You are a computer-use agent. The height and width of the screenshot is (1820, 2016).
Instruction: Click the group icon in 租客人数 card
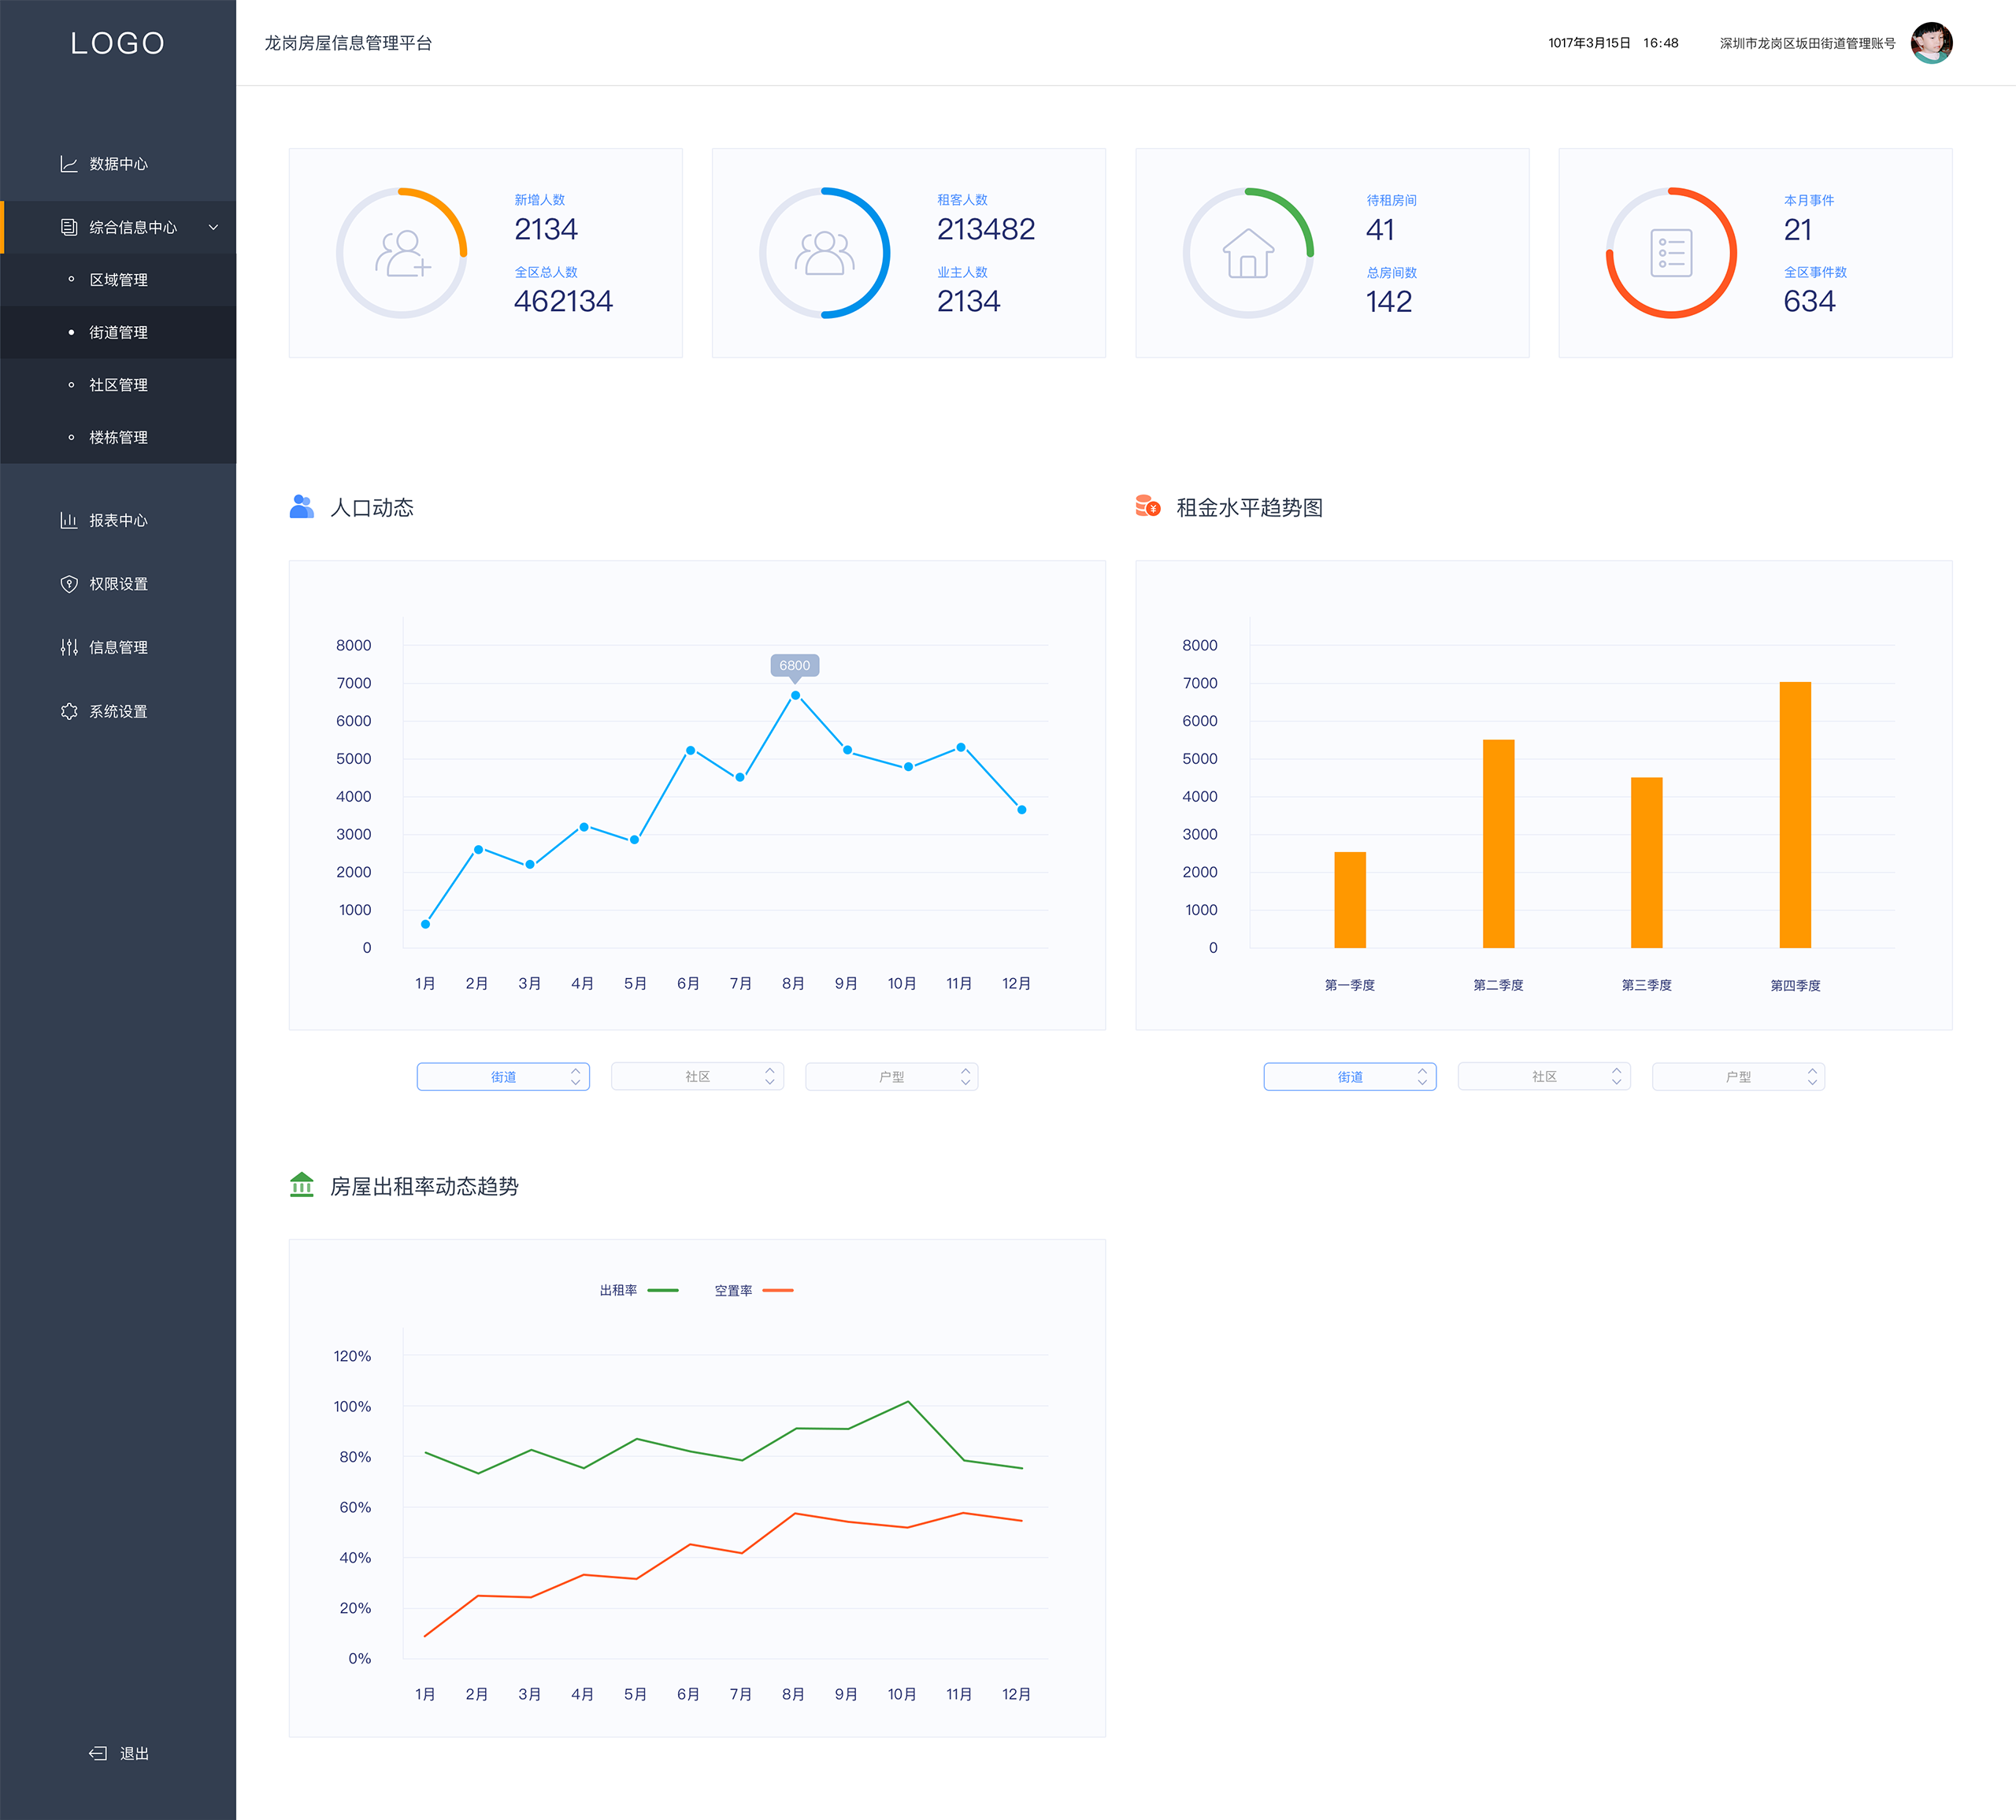pos(825,253)
